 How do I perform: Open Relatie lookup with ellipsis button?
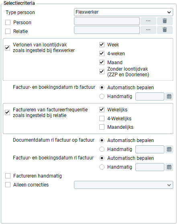[148, 30]
